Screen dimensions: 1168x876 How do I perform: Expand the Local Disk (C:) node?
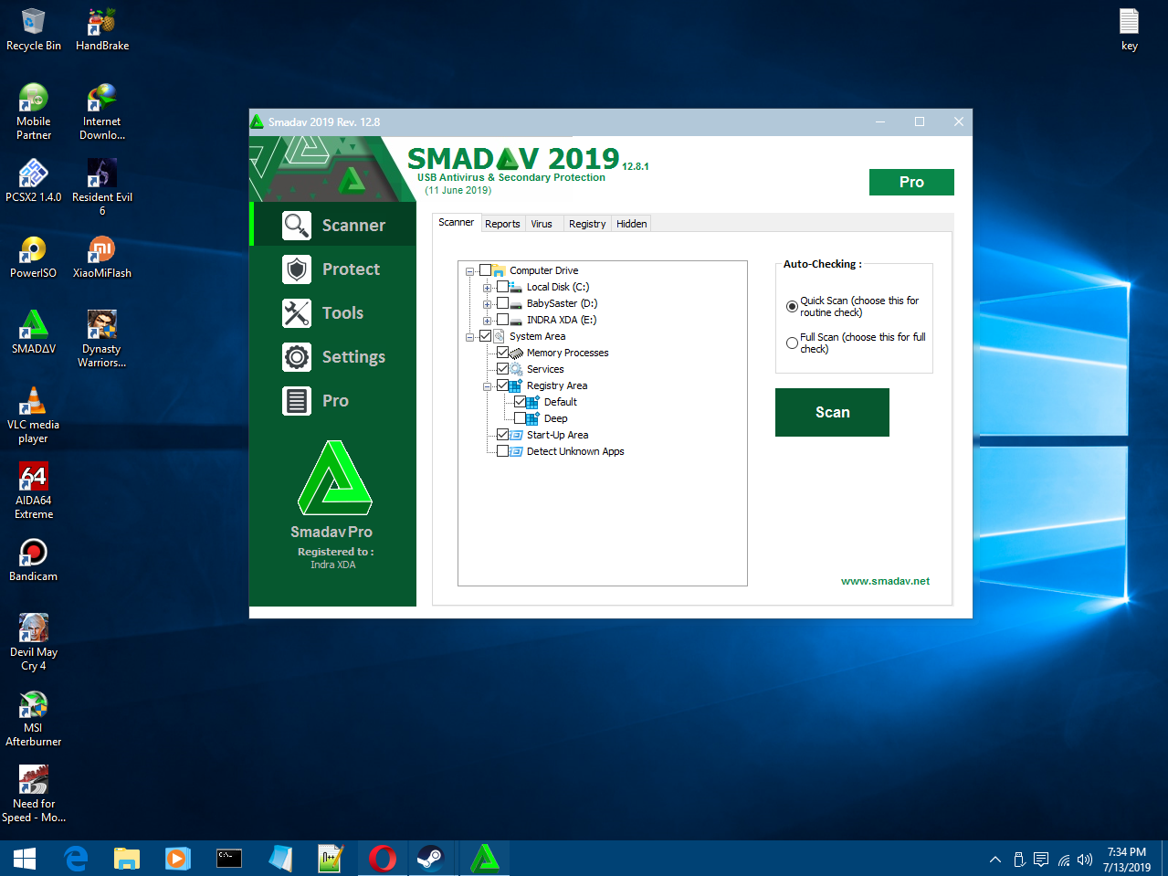coord(487,288)
